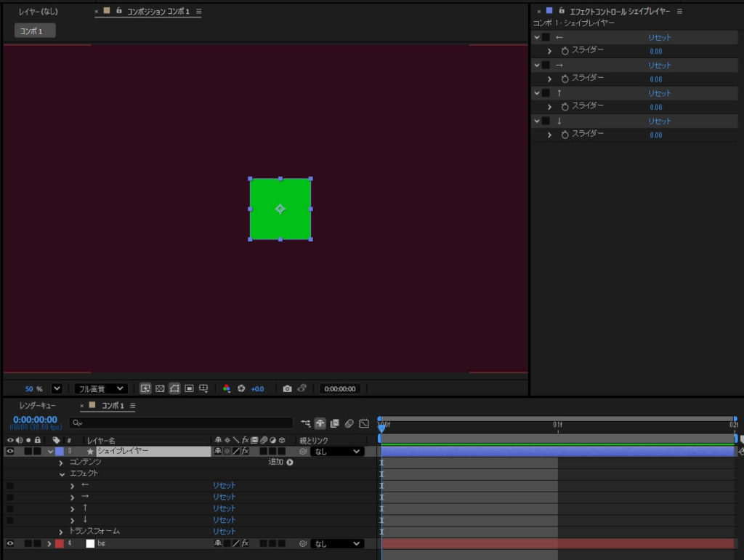The width and height of the screenshot is (744, 560).
Task: Open the show channel RGB icon
Action: pos(227,388)
